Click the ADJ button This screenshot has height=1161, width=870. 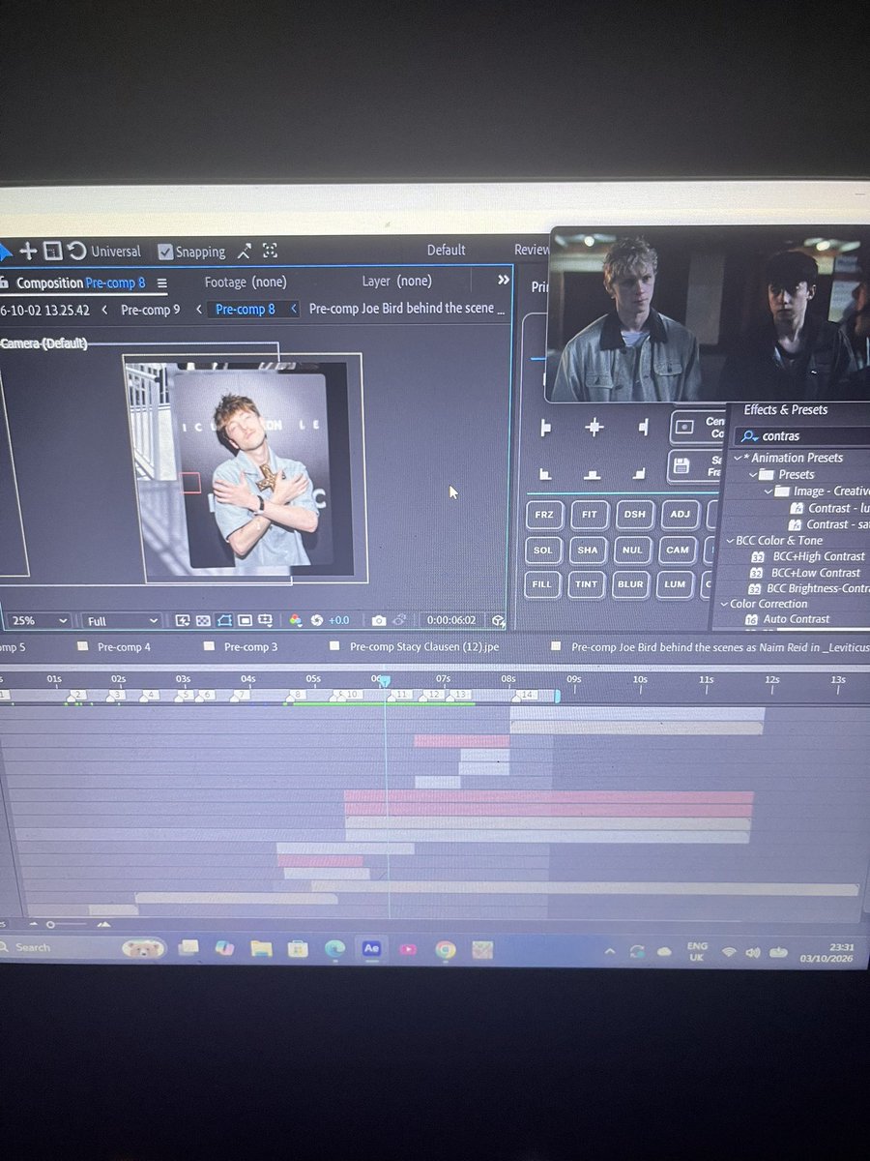(679, 515)
